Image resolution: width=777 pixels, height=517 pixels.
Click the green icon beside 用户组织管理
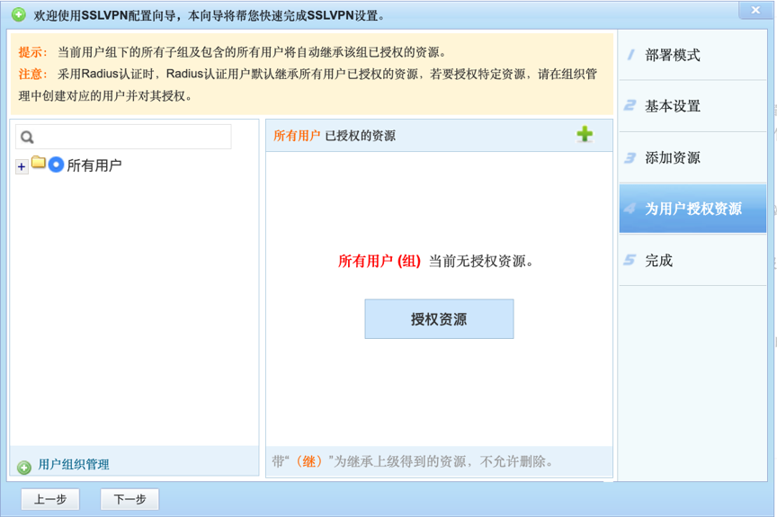click(x=23, y=467)
